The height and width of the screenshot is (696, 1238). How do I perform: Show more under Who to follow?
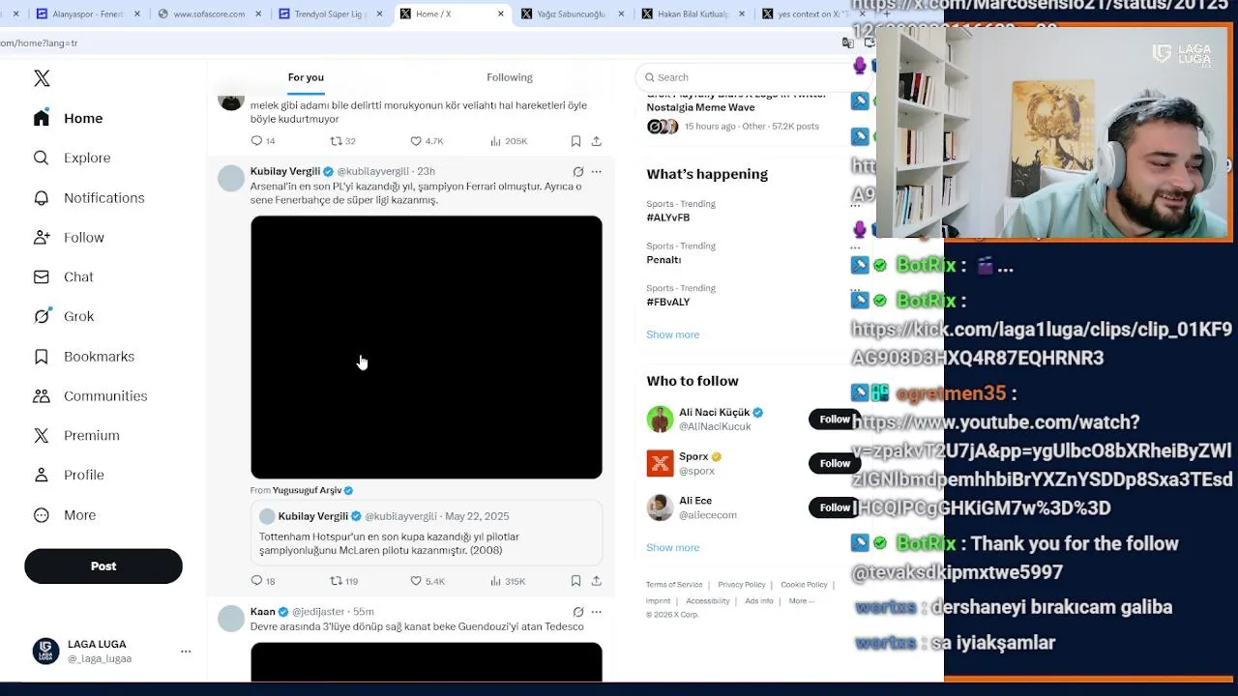(672, 547)
